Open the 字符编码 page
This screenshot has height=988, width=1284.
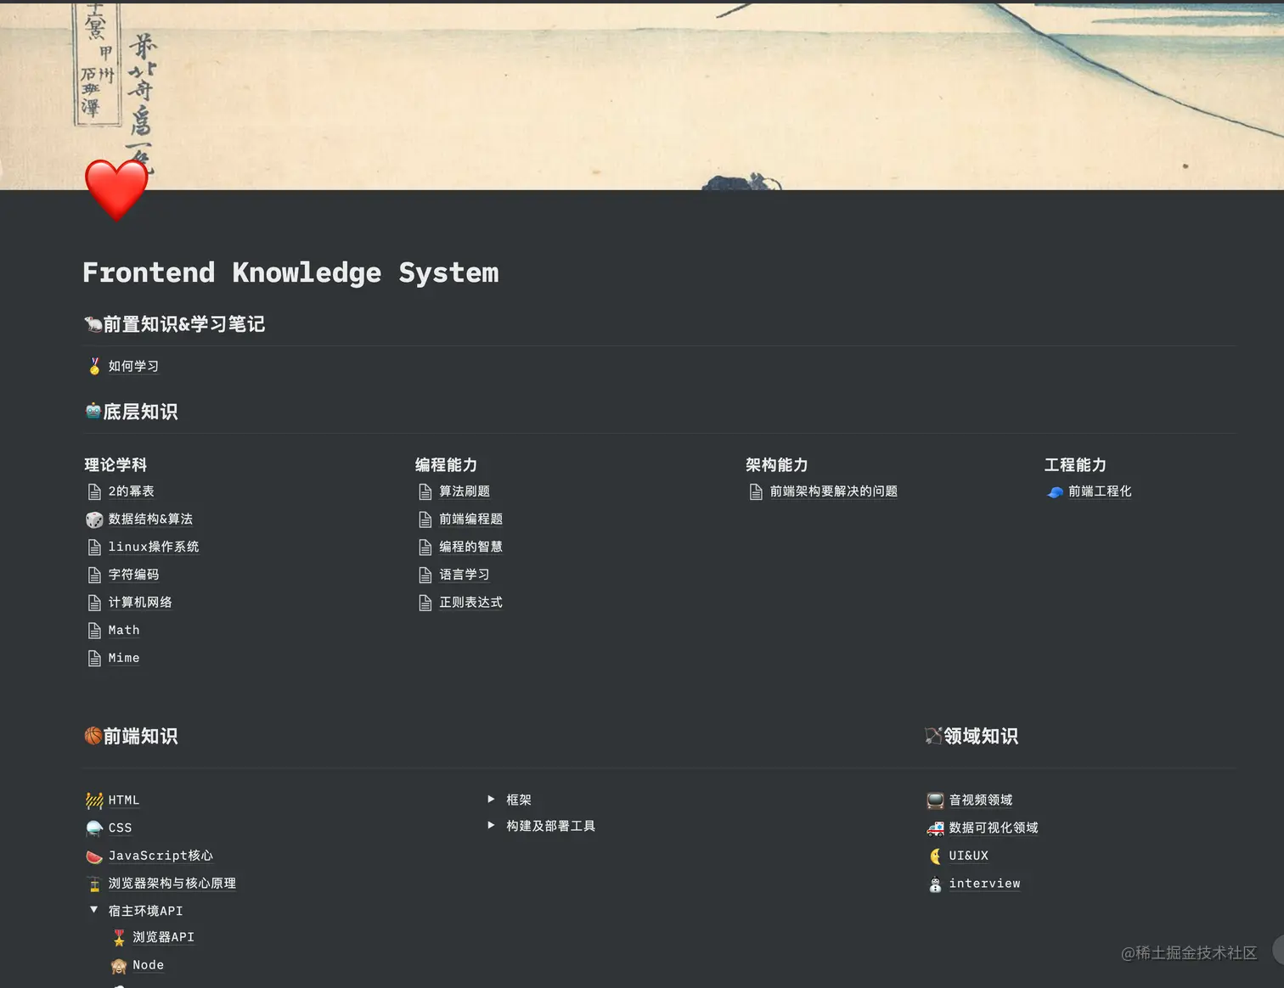[133, 575]
